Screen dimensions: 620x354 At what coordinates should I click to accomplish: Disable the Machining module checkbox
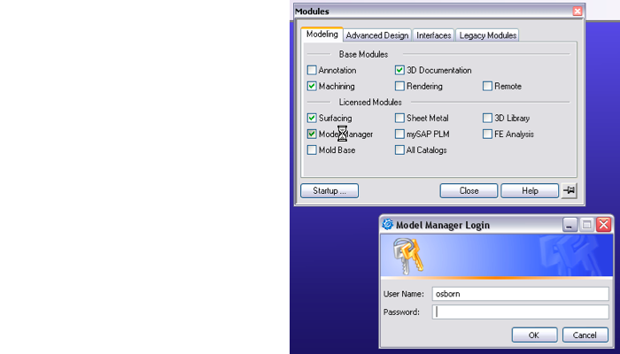(312, 86)
